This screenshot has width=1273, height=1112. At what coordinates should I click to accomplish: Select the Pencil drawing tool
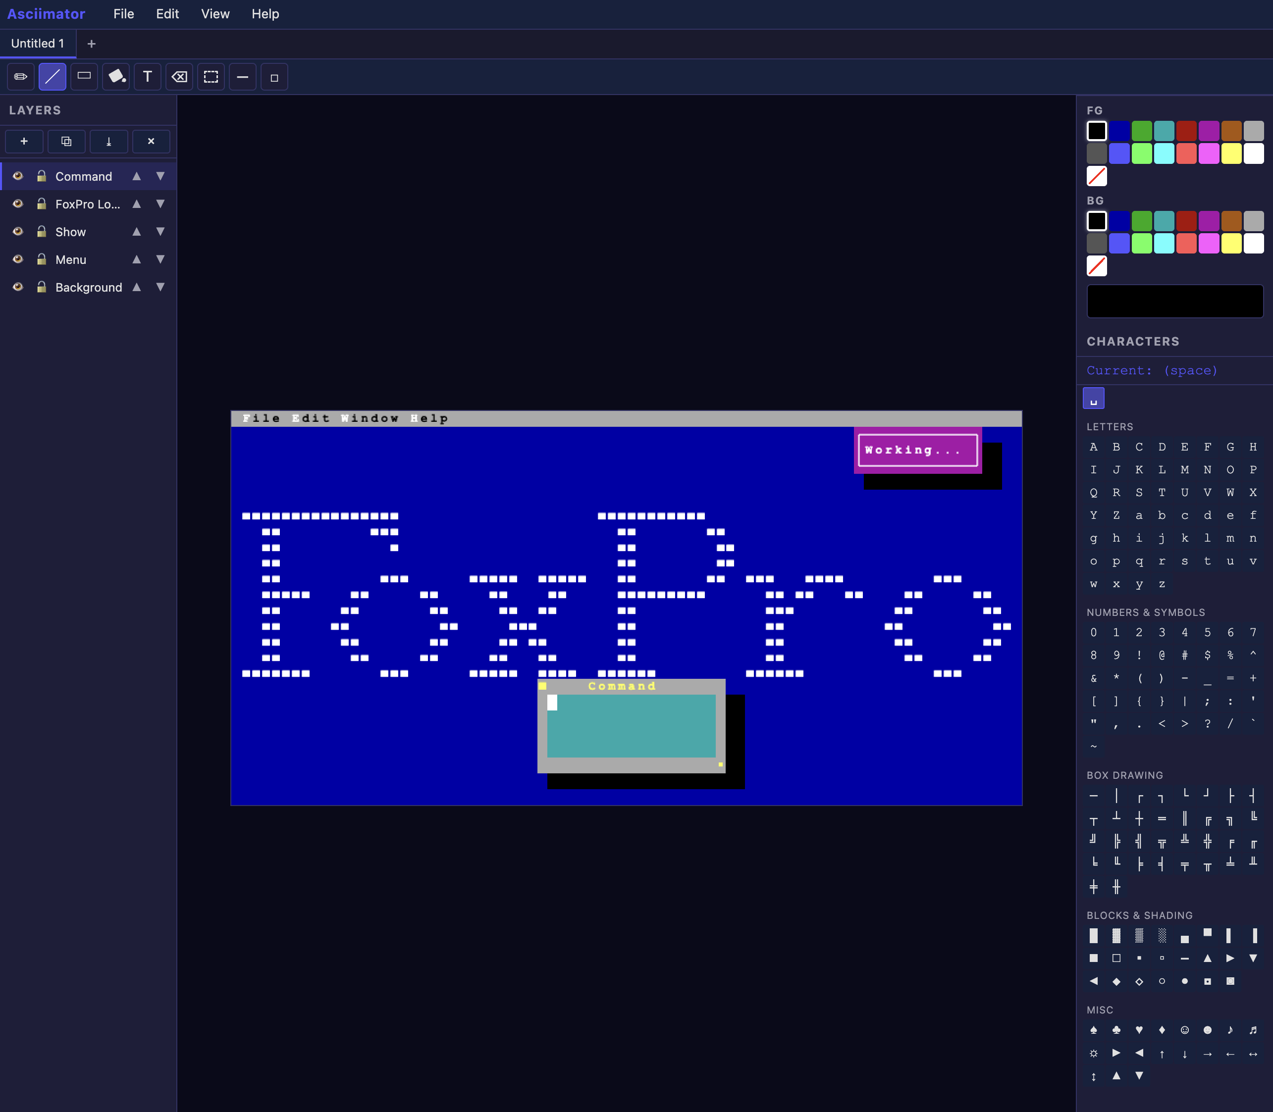20,77
